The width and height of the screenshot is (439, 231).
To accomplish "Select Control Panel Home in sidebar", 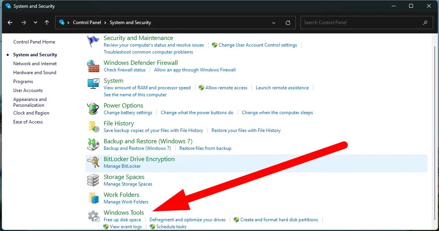I will coord(34,42).
